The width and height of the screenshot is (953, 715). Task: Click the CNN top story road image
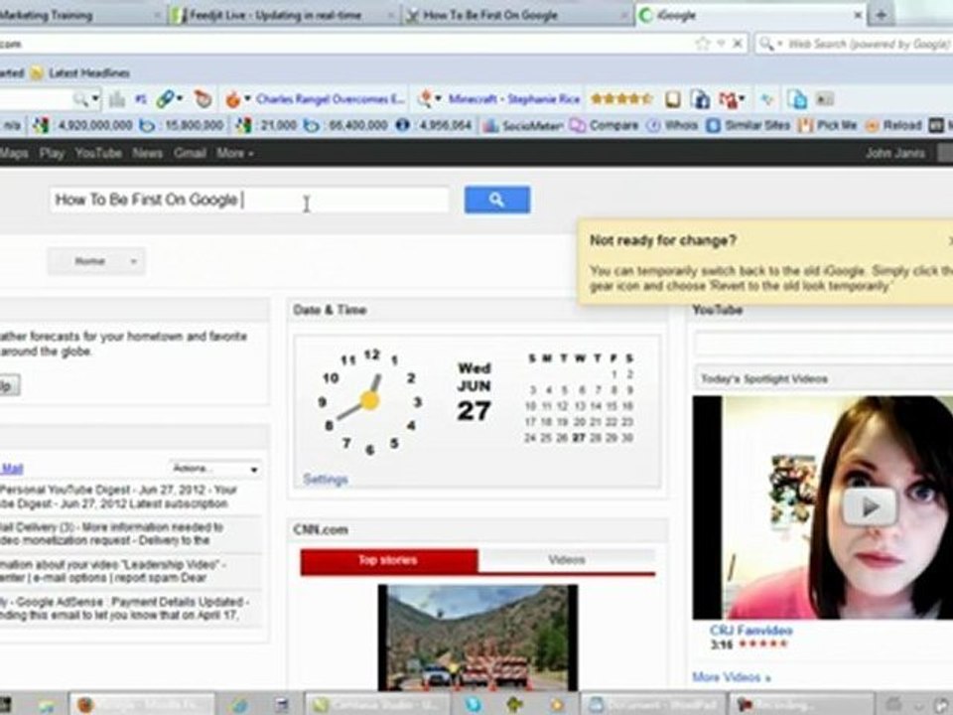coord(477,638)
